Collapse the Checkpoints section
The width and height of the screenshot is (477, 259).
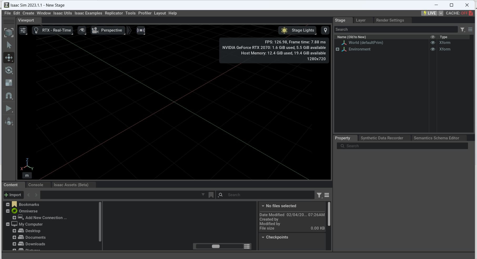pyautogui.click(x=263, y=237)
